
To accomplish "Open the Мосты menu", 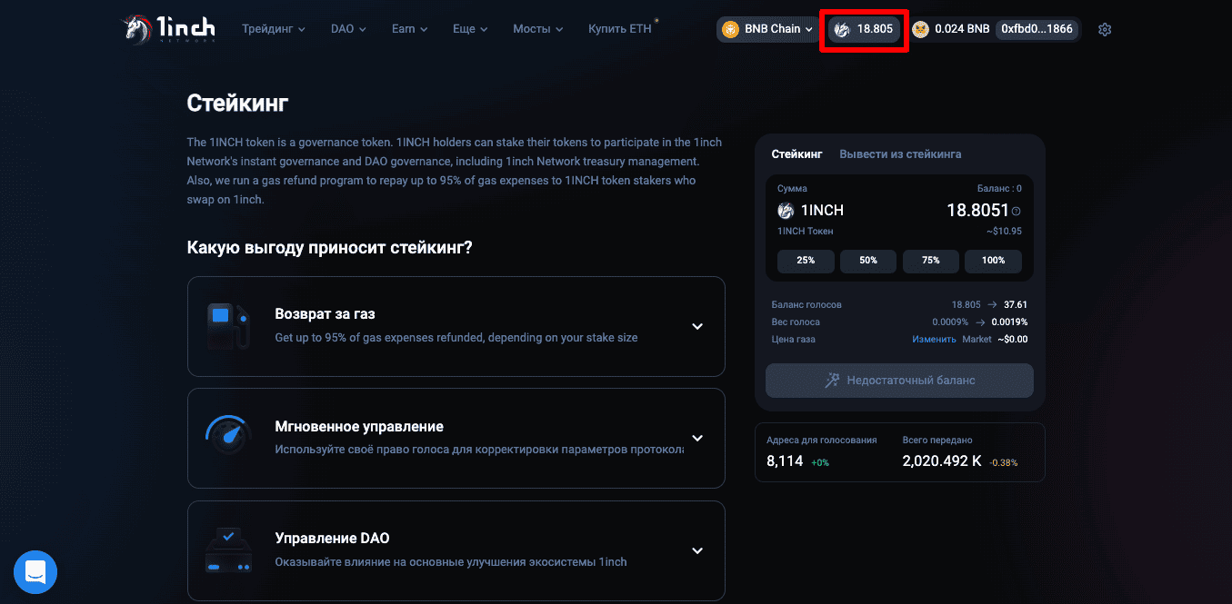I will point(538,29).
